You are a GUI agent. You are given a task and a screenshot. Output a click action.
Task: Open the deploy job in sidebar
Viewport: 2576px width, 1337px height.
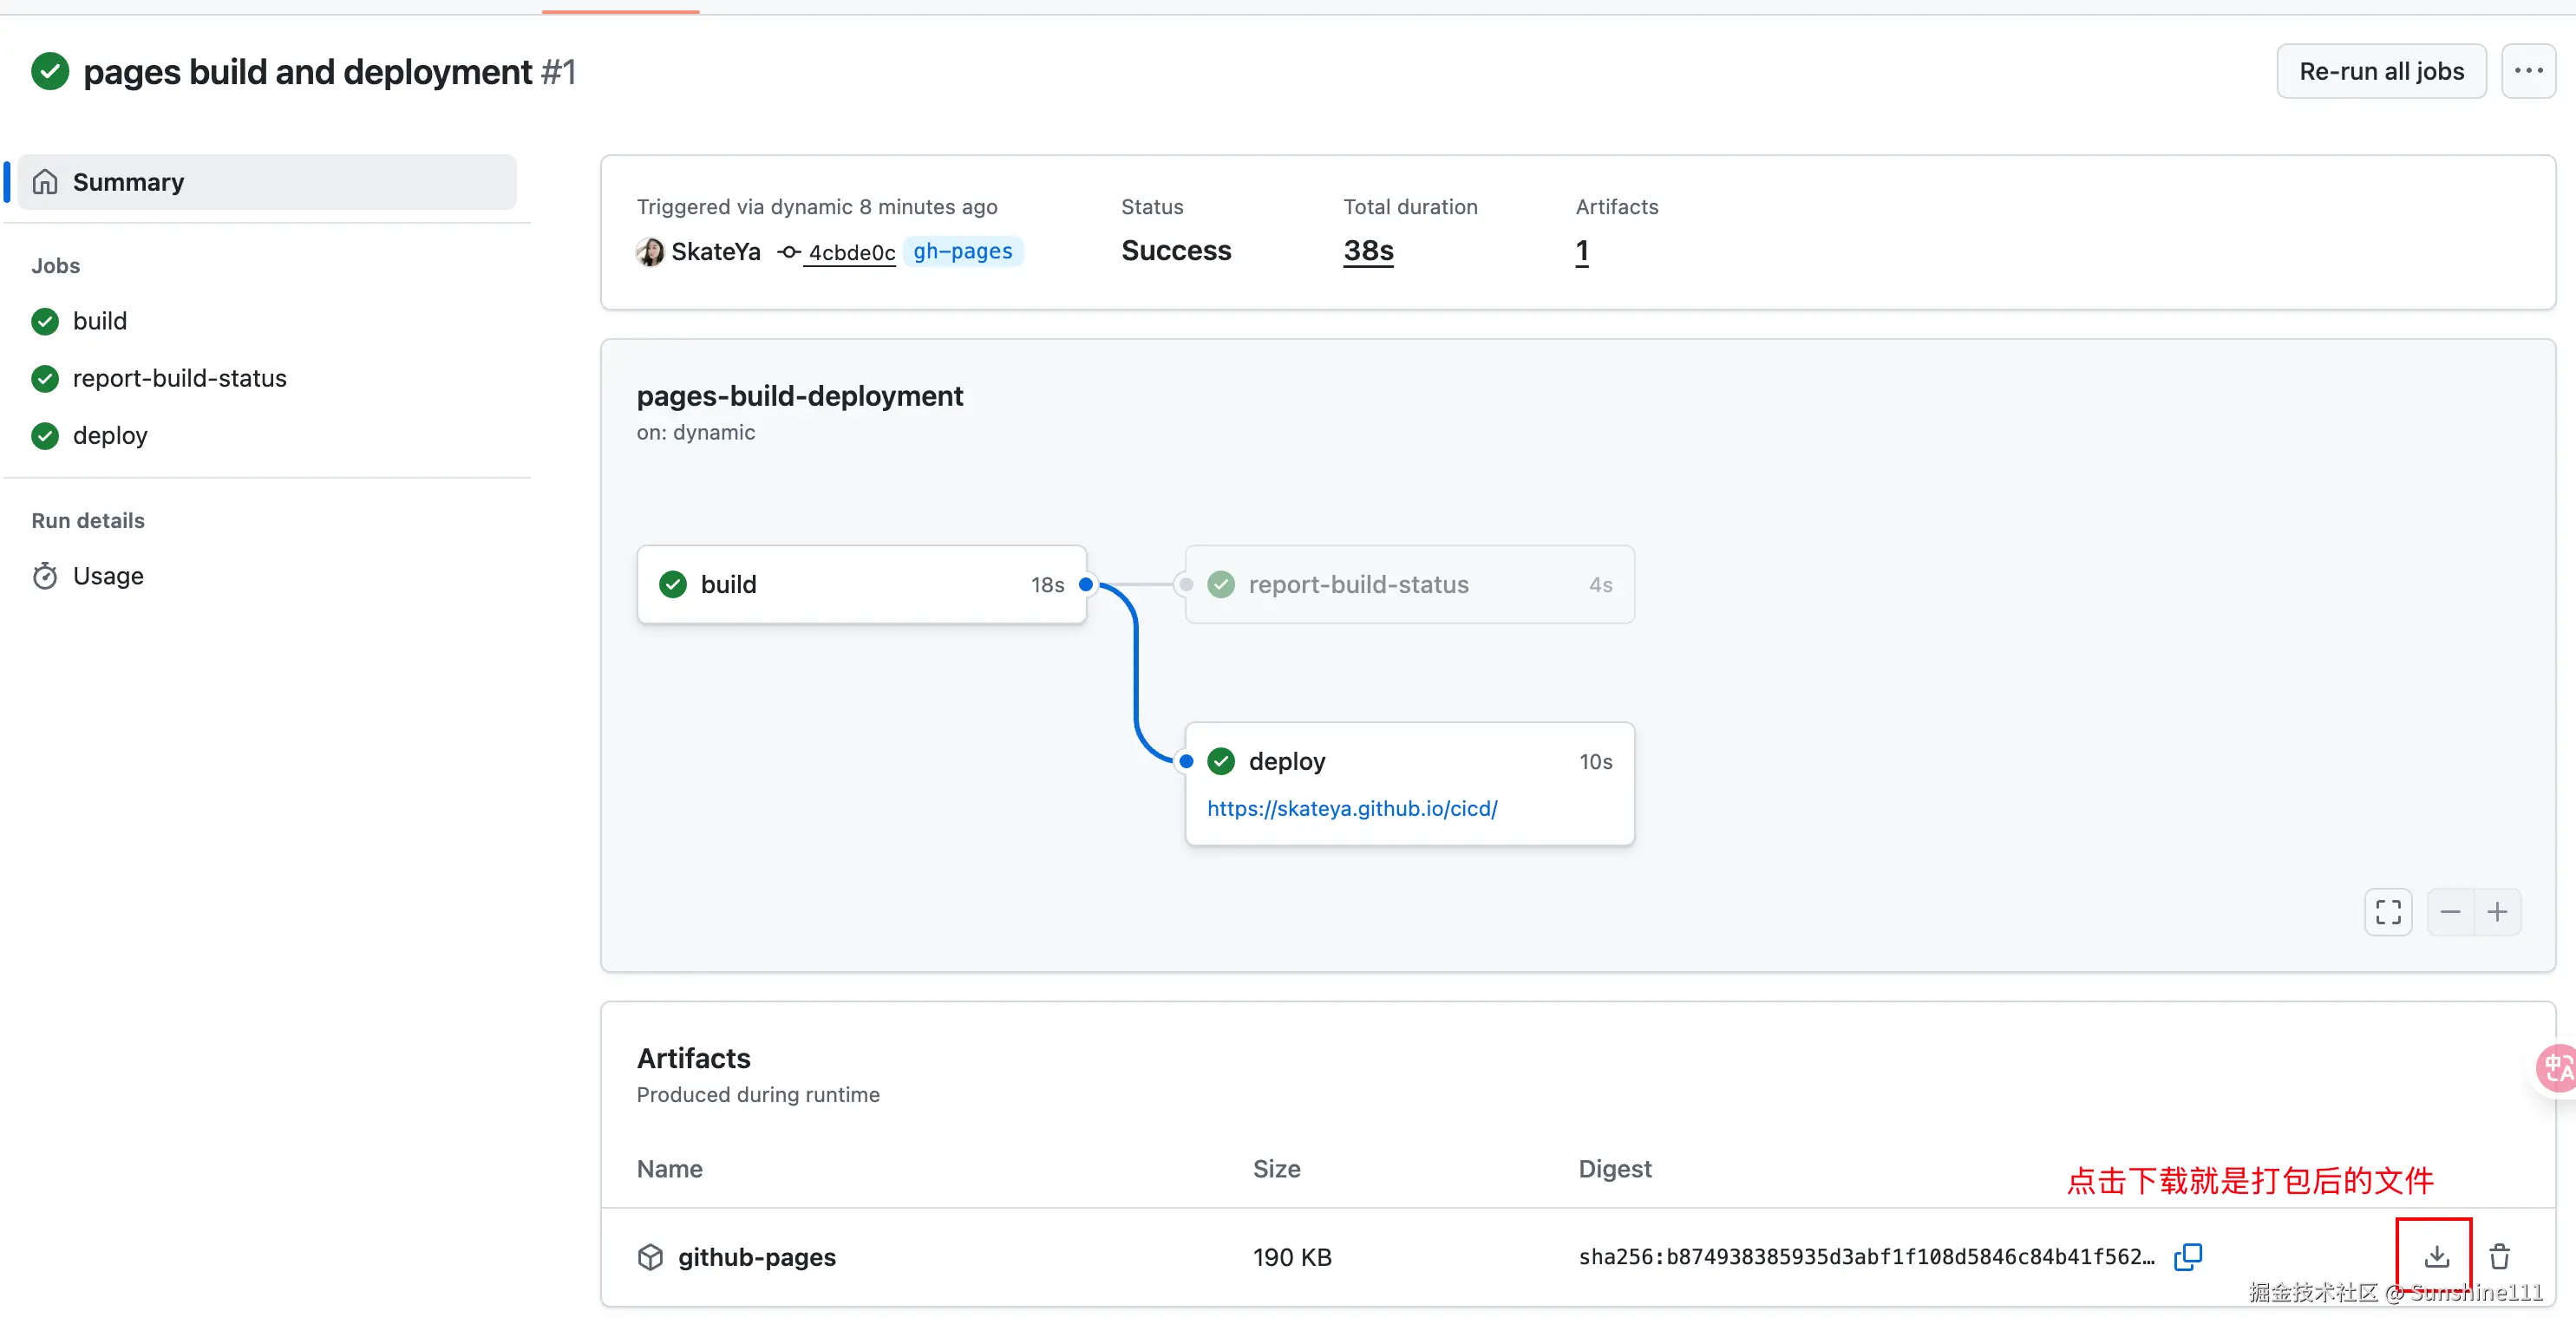pos(110,435)
